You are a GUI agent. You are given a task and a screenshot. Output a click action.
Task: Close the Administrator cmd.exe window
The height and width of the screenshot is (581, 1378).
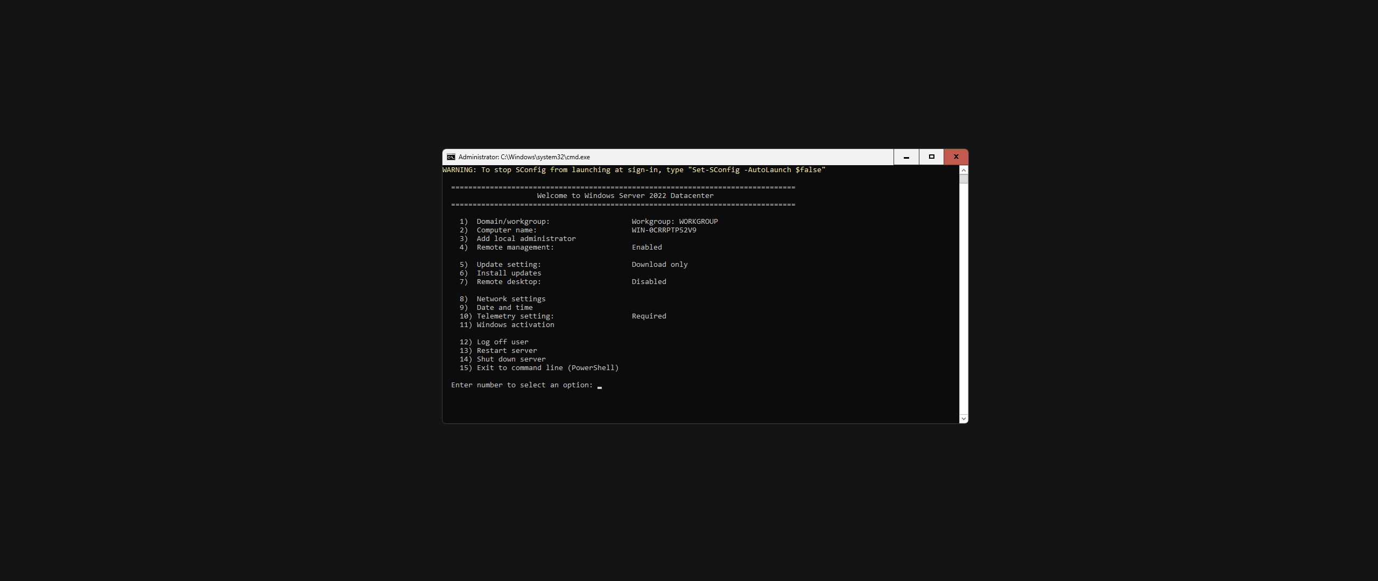[x=956, y=157]
